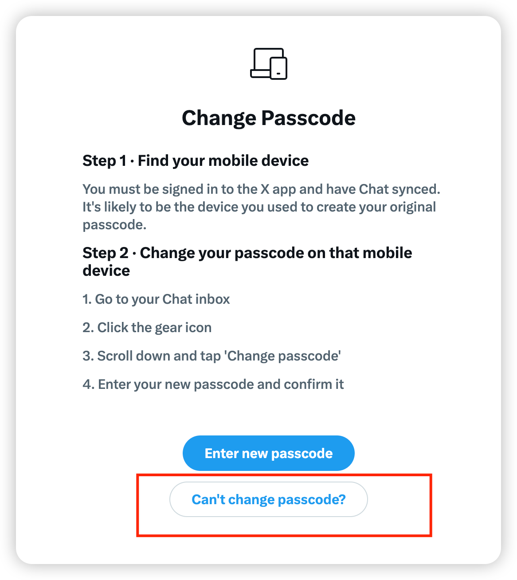Select the "Click the gear icon" instruction
The width and height of the screenshot is (517, 580).
[147, 328]
